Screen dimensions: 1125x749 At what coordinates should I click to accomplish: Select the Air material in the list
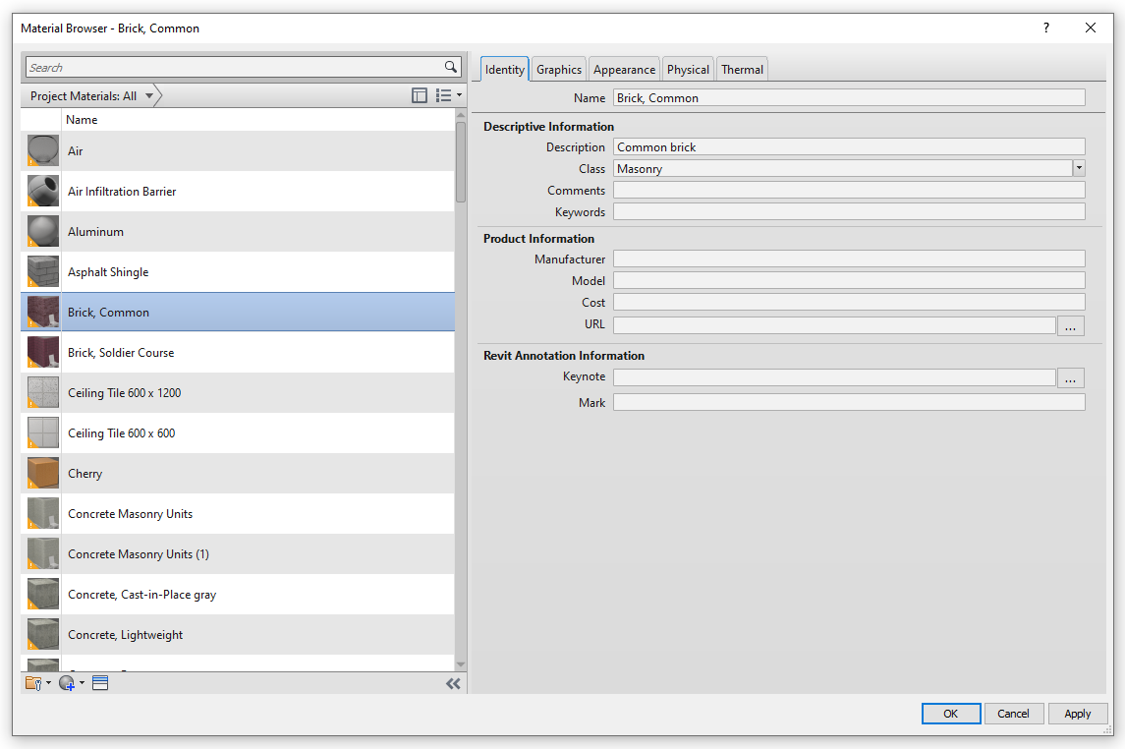point(147,150)
